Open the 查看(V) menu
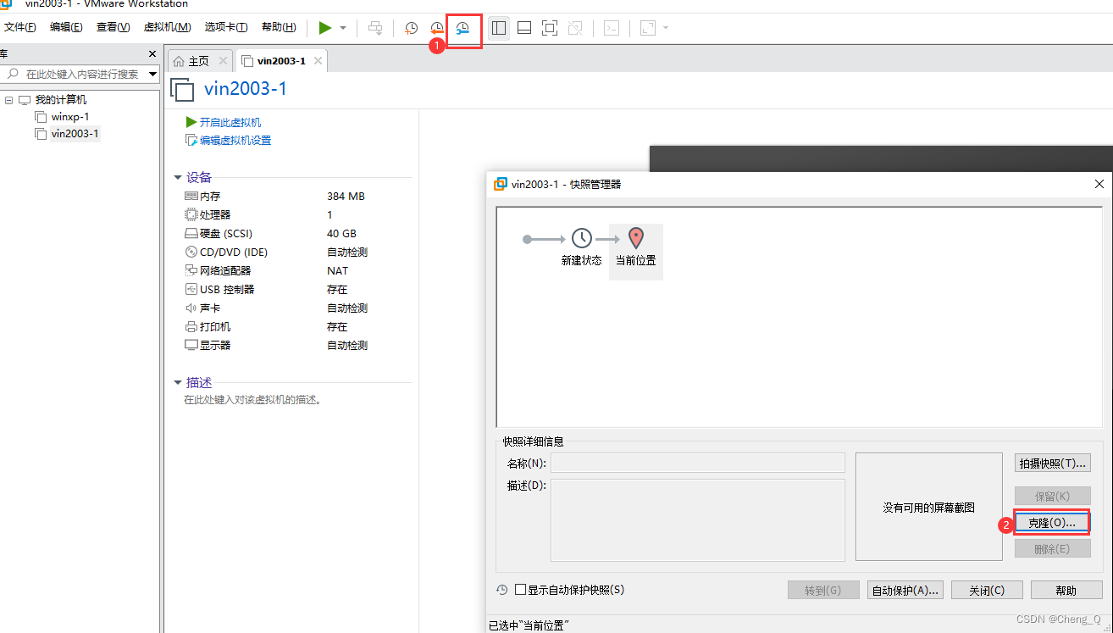This screenshot has height=633, width=1113. click(x=113, y=27)
